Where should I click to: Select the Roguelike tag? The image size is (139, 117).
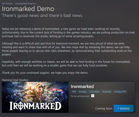click(107, 92)
